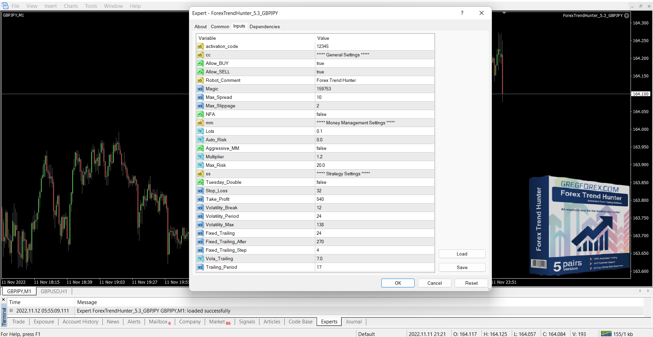Click the question mark help icon in dialog
The image size is (653, 337).
(x=462, y=13)
